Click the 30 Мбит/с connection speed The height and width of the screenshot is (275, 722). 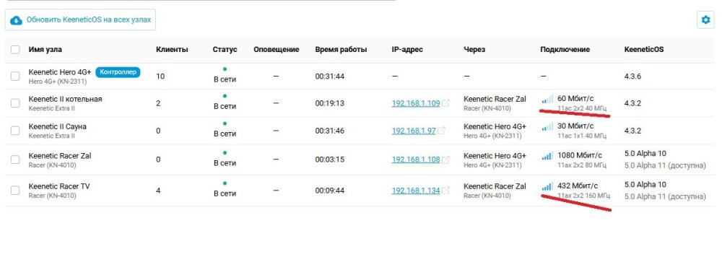[x=575, y=126]
